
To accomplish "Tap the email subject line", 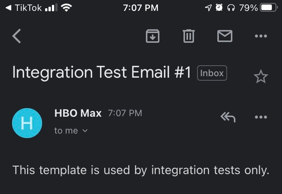I will point(102,72).
